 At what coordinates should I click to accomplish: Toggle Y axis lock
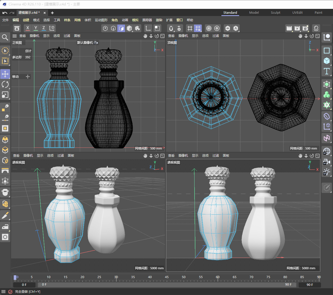[35, 28]
